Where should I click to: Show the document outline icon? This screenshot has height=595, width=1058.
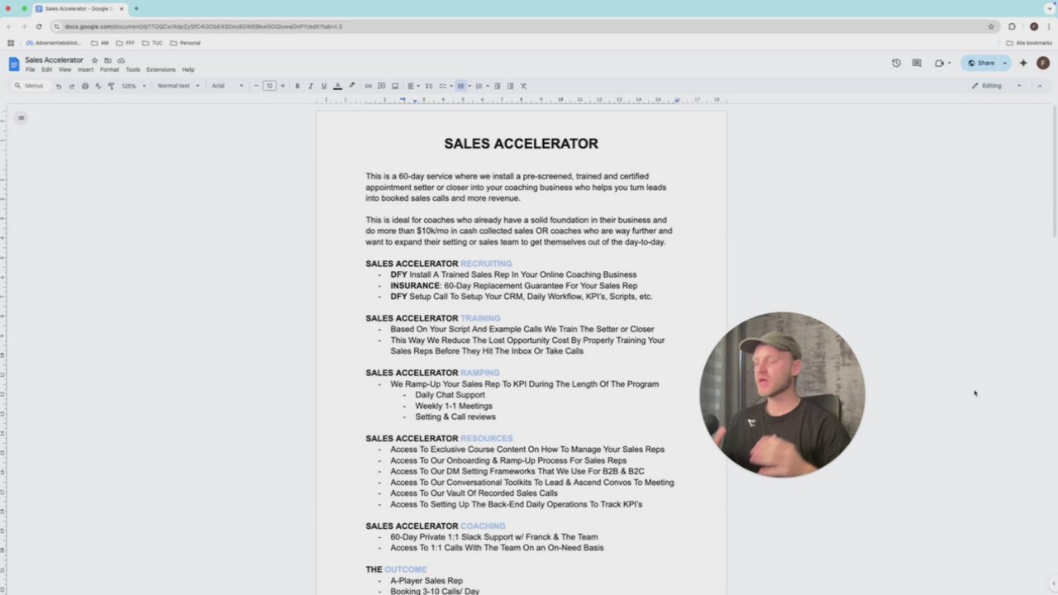(21, 118)
